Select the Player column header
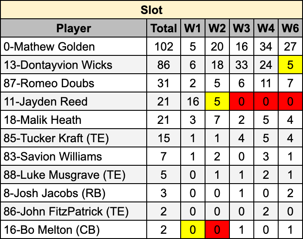 pyautogui.click(x=74, y=28)
